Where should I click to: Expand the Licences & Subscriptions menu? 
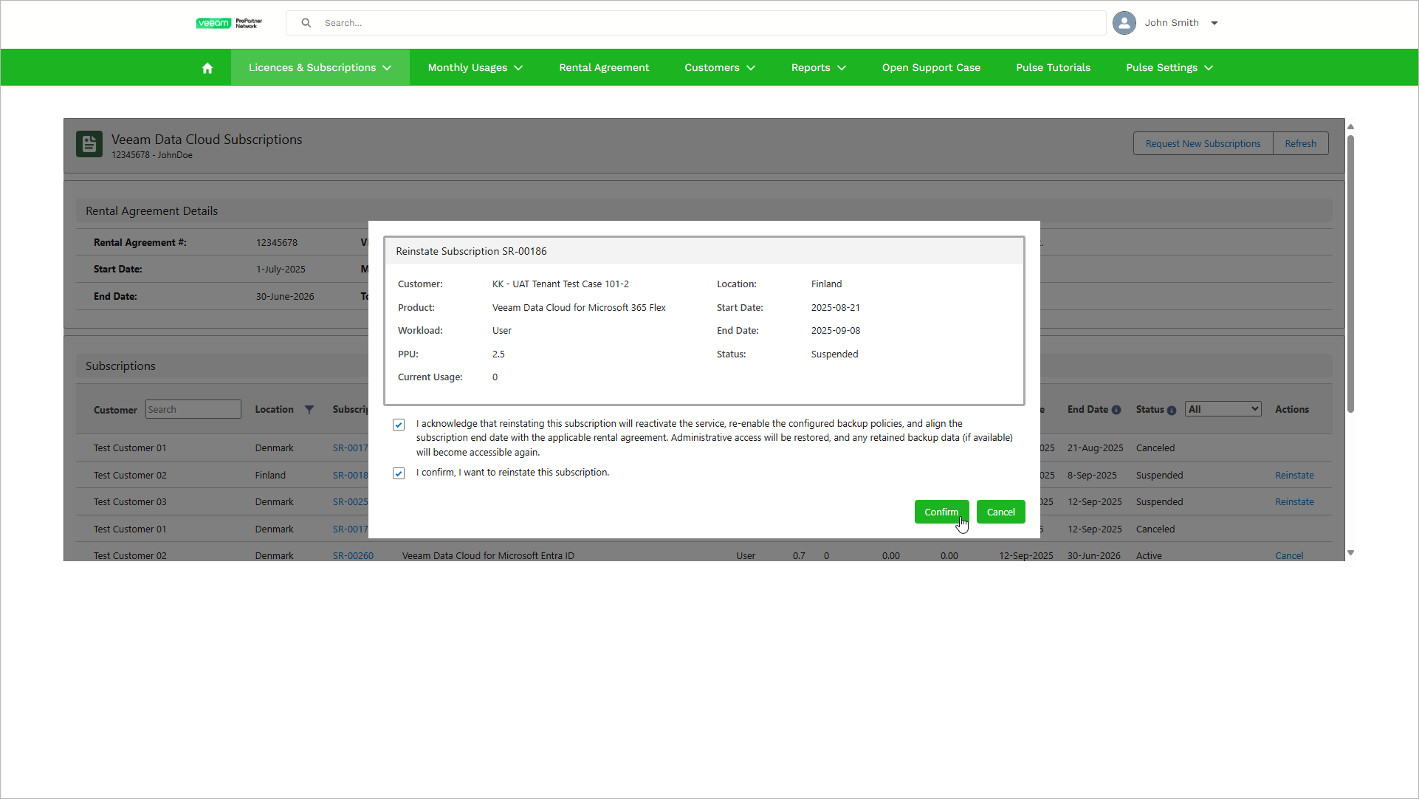[x=320, y=68]
